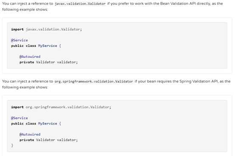Viewport: 235px width, 156px height.
Task: Click 'private Validator validator;' in javax code block
Action: pyautogui.click(x=48, y=62)
